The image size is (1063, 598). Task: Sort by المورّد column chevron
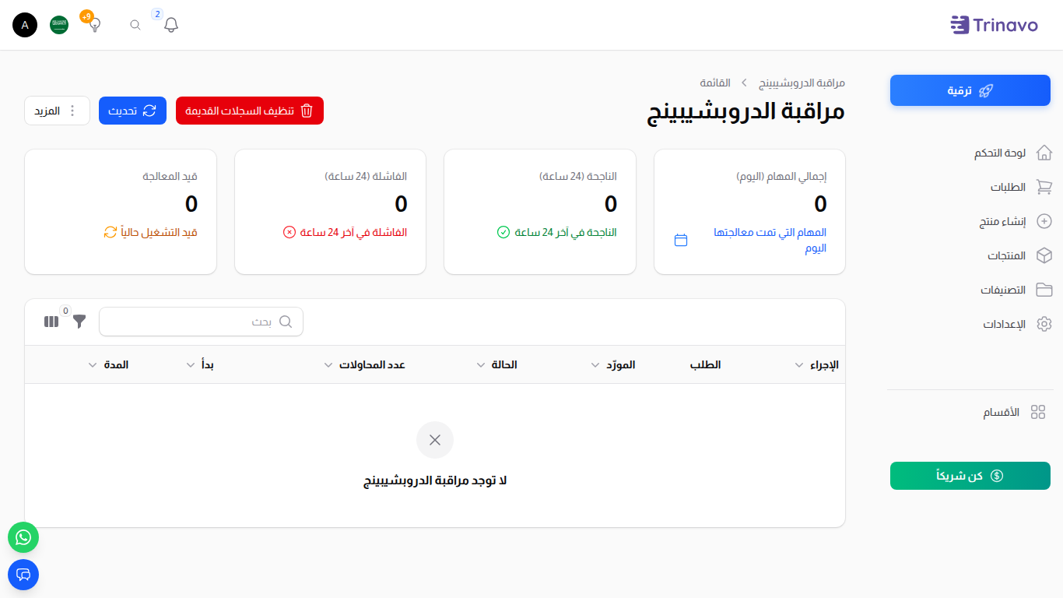click(595, 365)
